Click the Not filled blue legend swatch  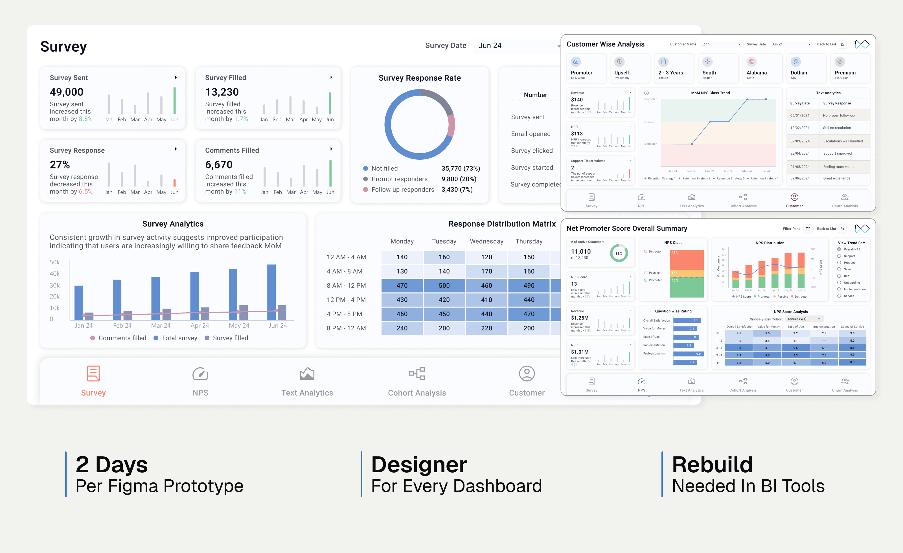(x=365, y=168)
